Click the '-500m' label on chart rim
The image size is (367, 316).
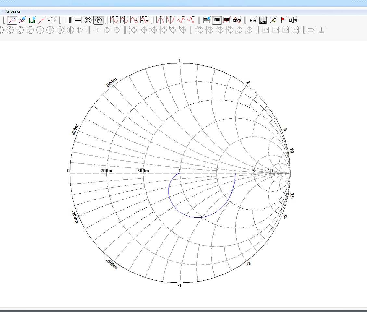click(111, 264)
